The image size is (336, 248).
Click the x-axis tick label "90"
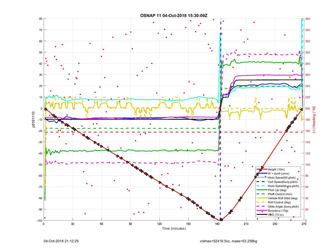point(130,224)
